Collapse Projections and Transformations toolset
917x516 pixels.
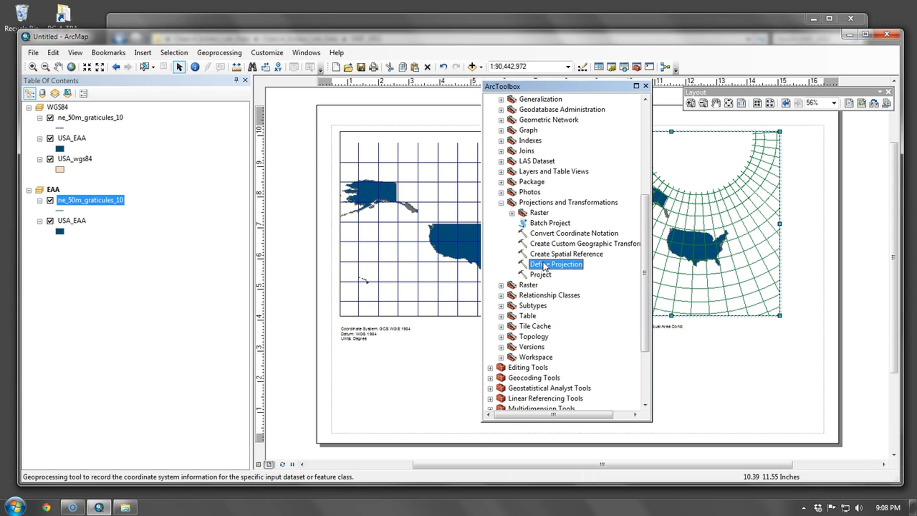501,203
